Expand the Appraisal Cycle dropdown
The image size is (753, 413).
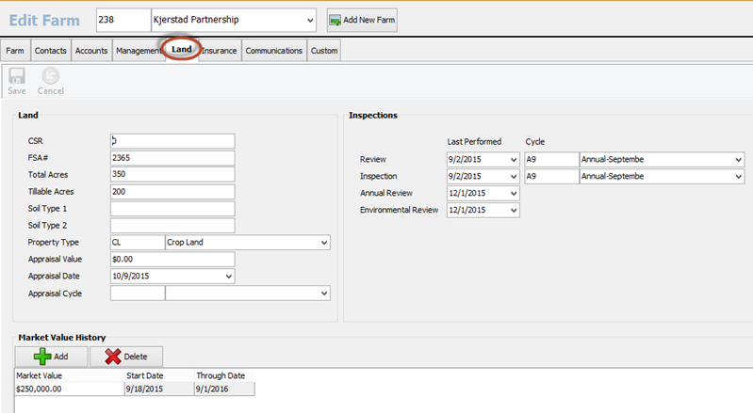click(x=324, y=294)
